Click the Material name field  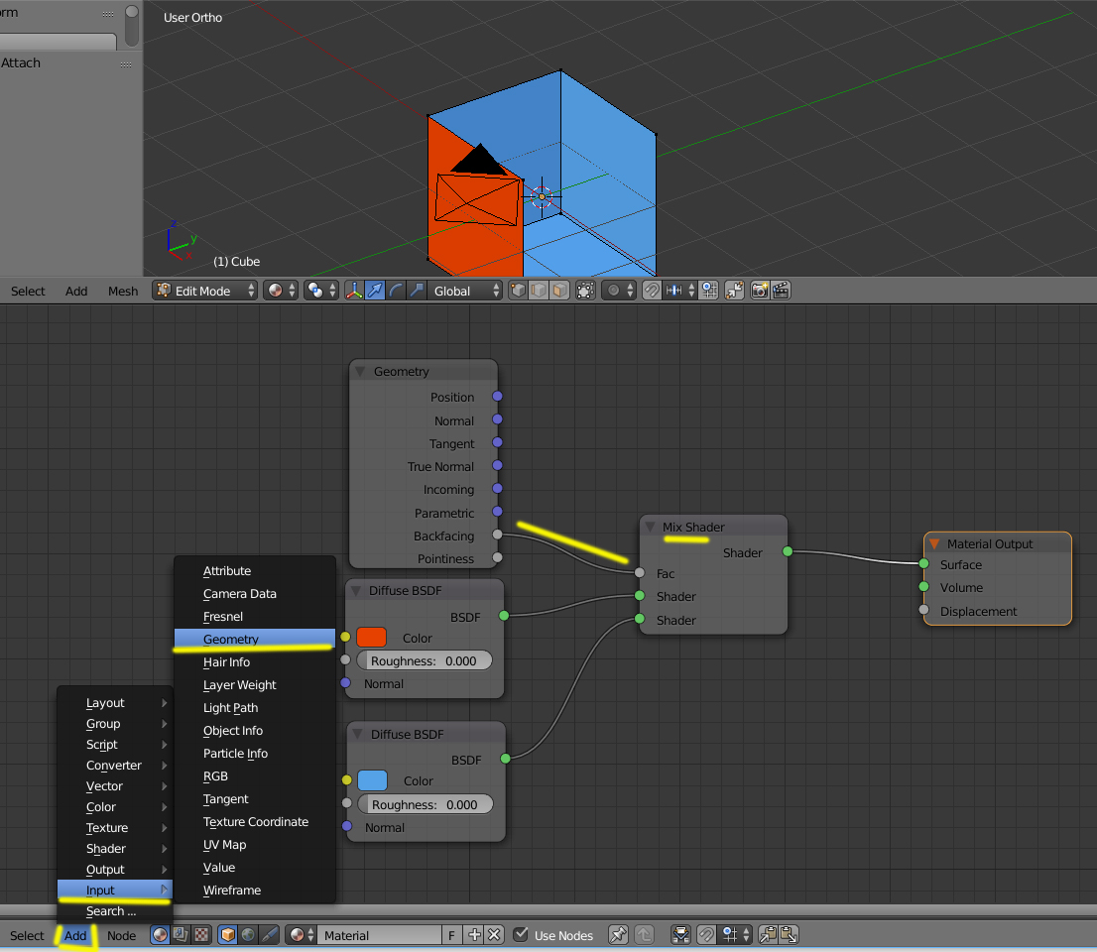click(x=380, y=935)
